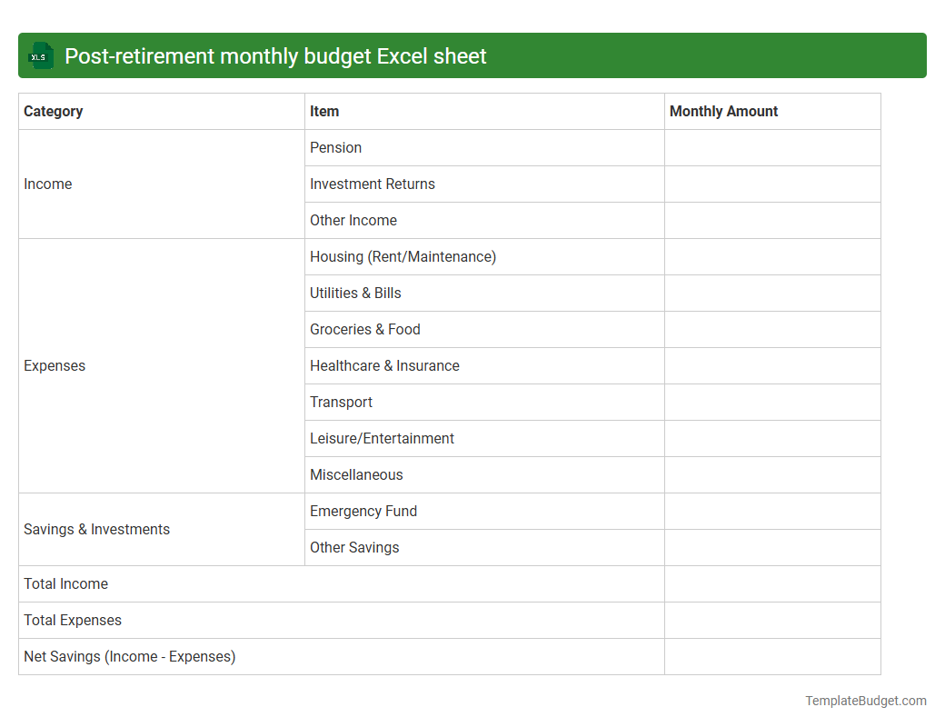Click the Leisure/Entertainment cell
Image resolution: width=945 pixels, height=727 pixels.
(382, 438)
